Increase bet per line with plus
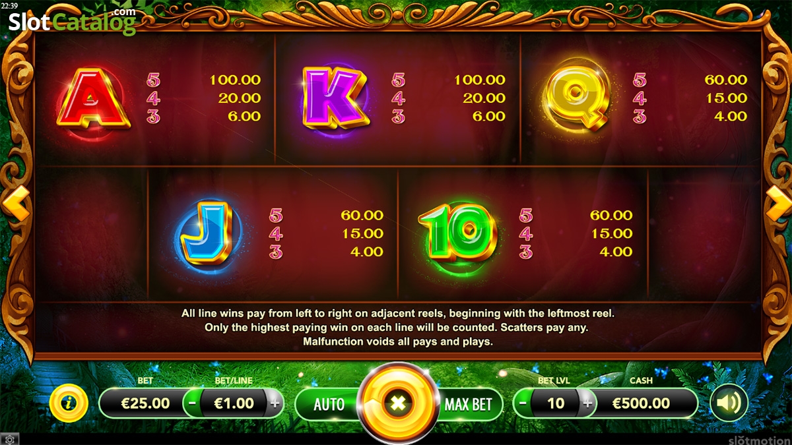 275,403
